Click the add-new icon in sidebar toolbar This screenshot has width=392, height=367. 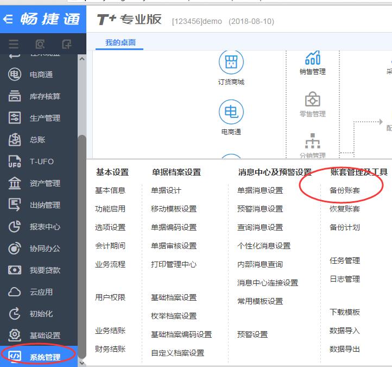(66, 44)
